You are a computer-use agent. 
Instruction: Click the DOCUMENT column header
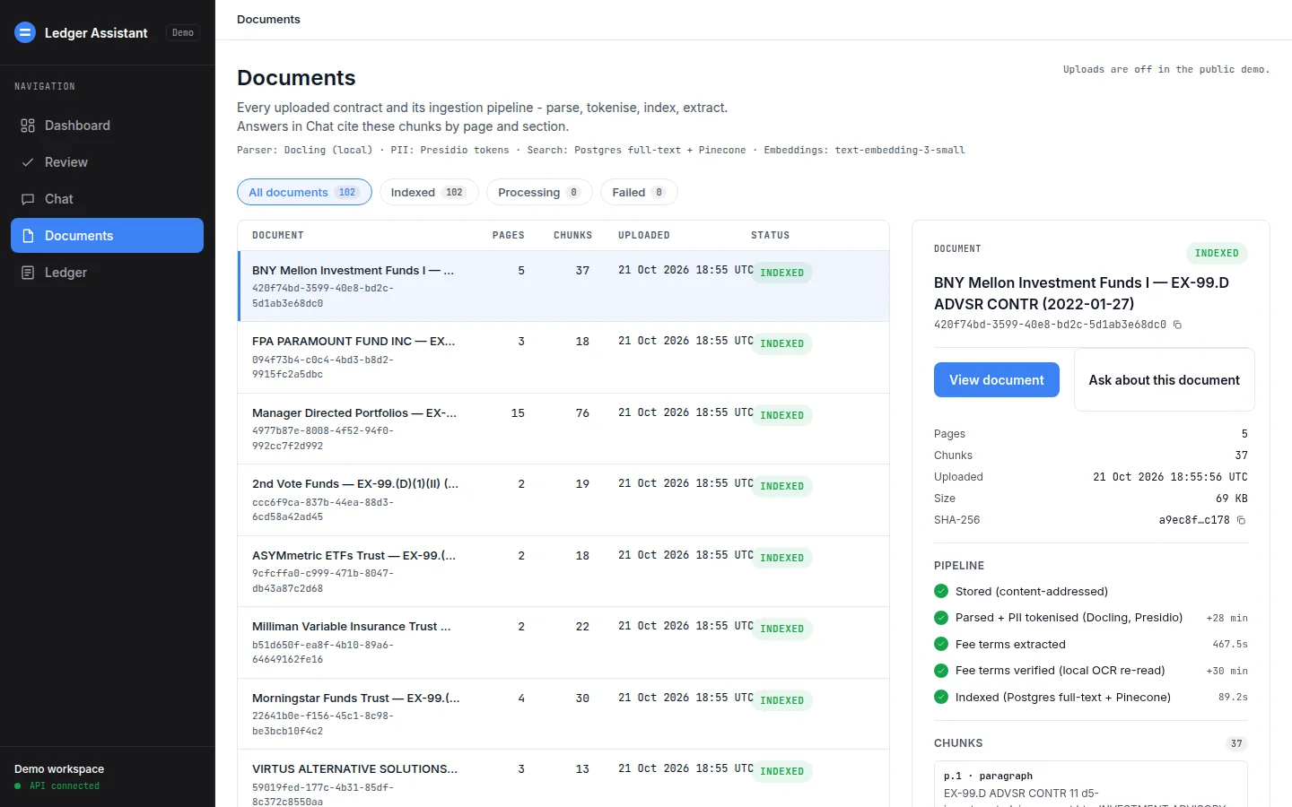tap(278, 235)
